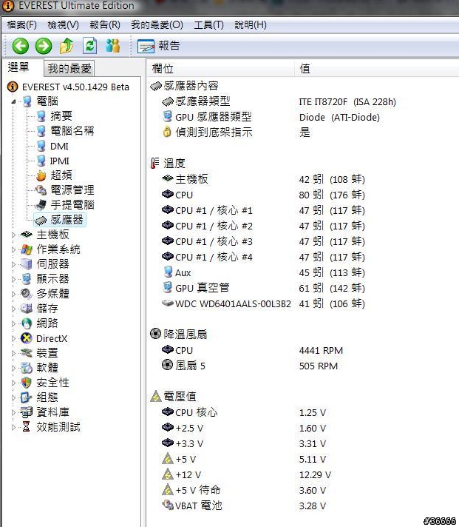Expand the 多媒體 tree node
Viewport: 459px width, 527px height.
[13, 294]
